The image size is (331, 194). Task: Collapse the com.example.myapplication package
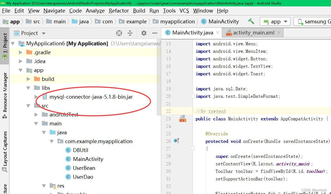52,141
